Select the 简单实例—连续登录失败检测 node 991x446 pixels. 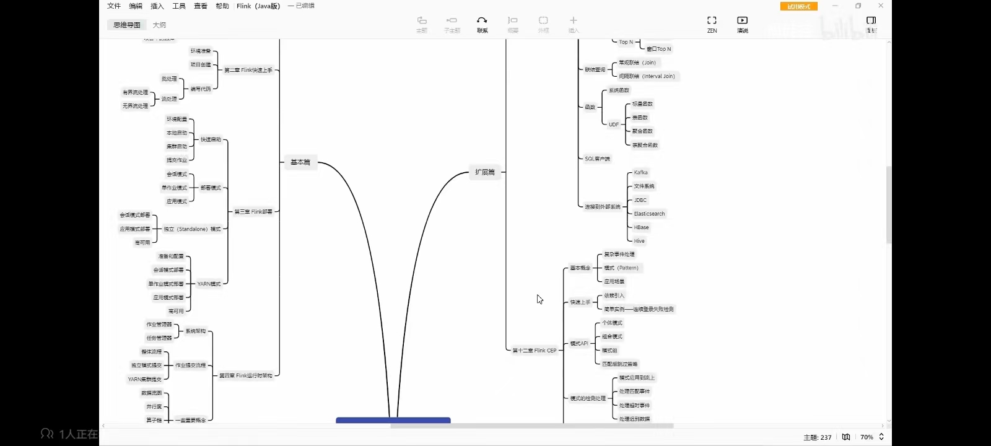pos(639,309)
